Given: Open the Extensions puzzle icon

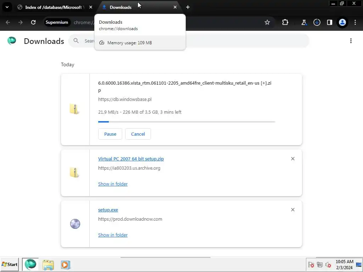Looking at the screenshot, I should (x=285, y=22).
